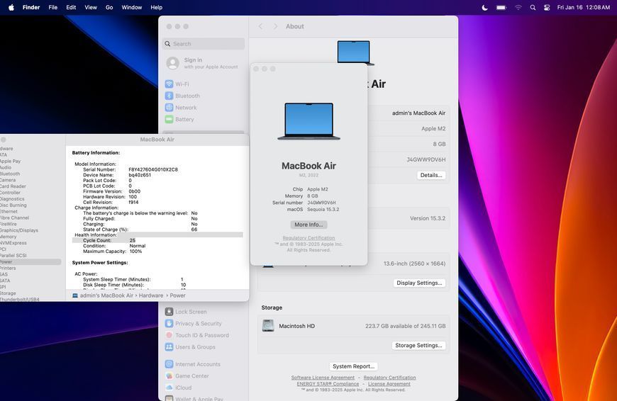617x401 pixels.
Task: Focus the Settings Search field
Action: (204, 44)
